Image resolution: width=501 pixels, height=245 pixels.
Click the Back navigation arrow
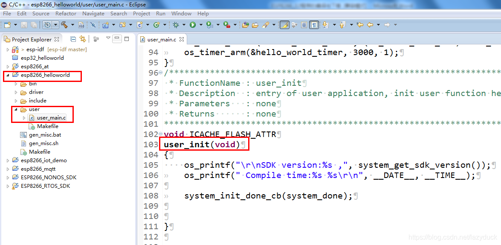click(x=370, y=25)
